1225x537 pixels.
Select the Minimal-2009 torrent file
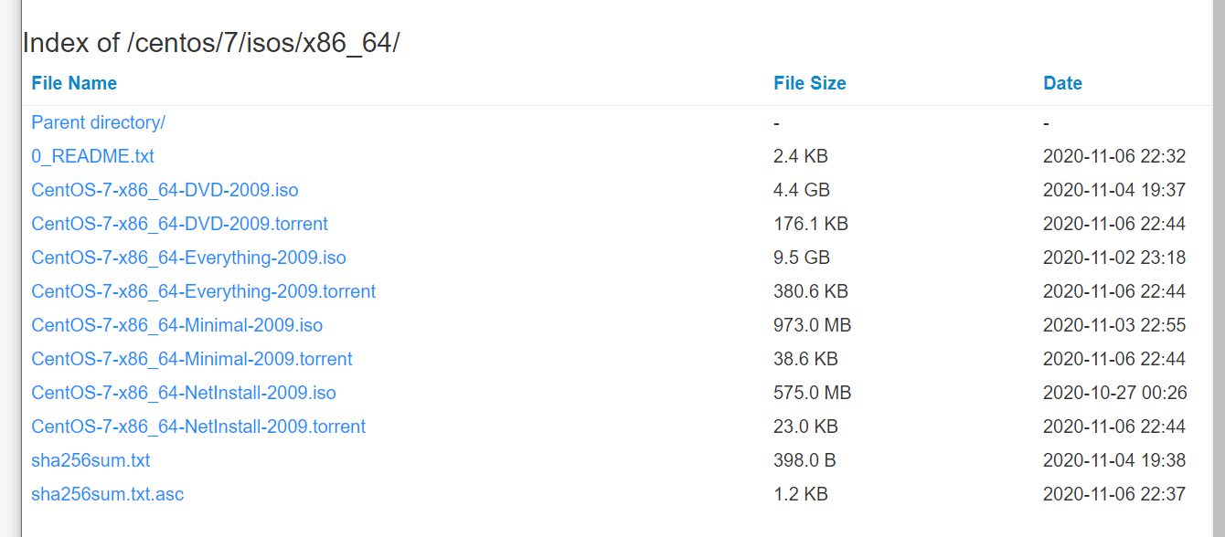192,359
